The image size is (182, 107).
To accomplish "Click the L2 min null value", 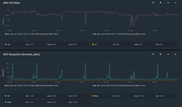I will pyautogui.click(x=116, y=44).
